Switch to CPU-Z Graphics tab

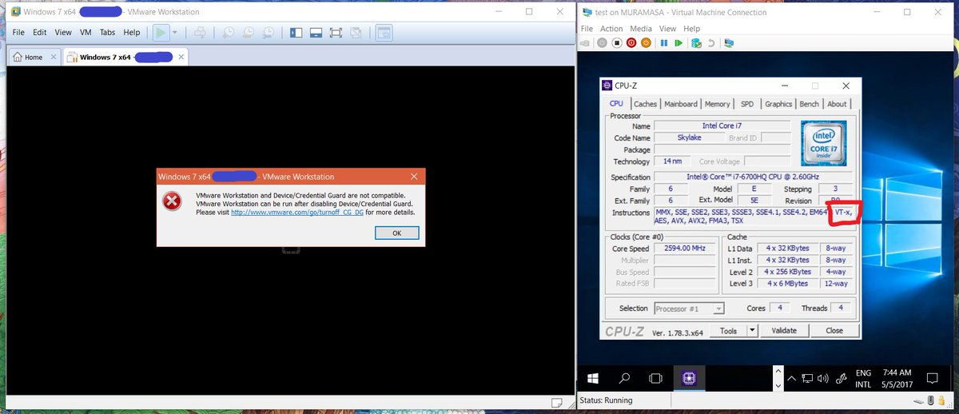click(778, 104)
